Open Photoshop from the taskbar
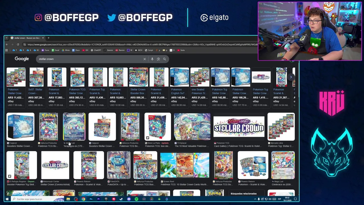Viewport: 364px width, 205px height. click(91, 199)
